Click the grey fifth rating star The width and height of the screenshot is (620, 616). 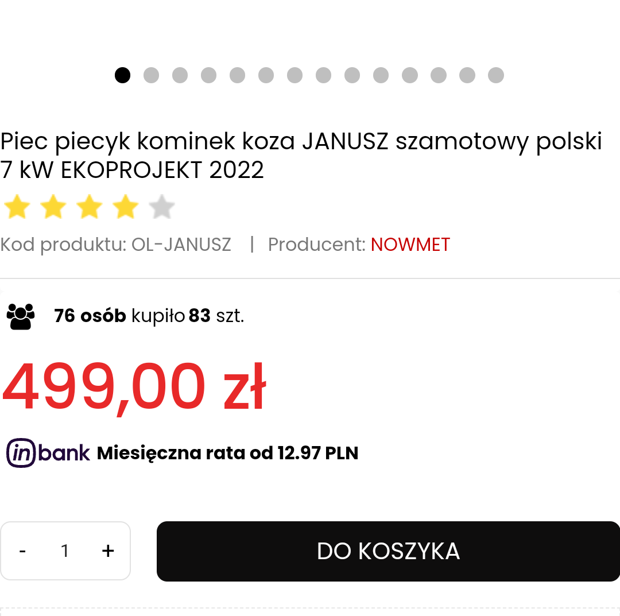pyautogui.click(x=162, y=207)
